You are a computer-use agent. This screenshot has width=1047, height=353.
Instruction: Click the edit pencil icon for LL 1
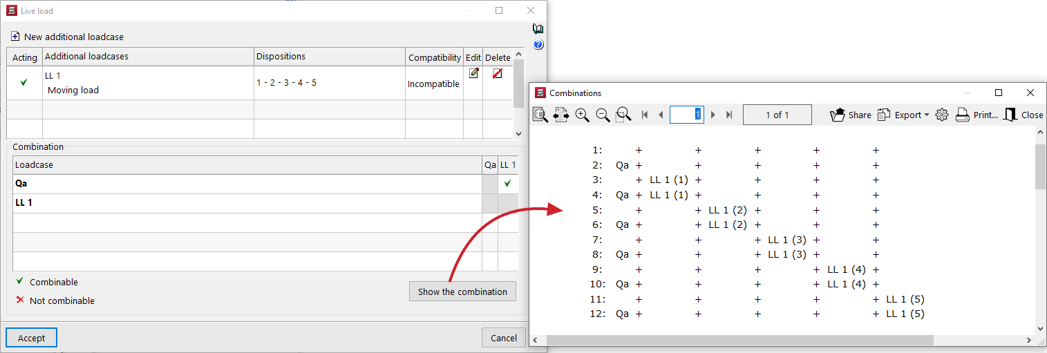click(x=473, y=73)
